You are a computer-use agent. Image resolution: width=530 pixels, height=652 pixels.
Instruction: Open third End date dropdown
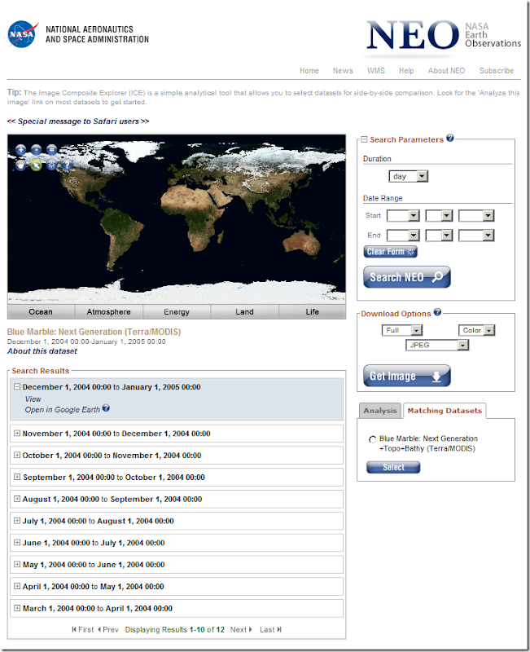476,236
